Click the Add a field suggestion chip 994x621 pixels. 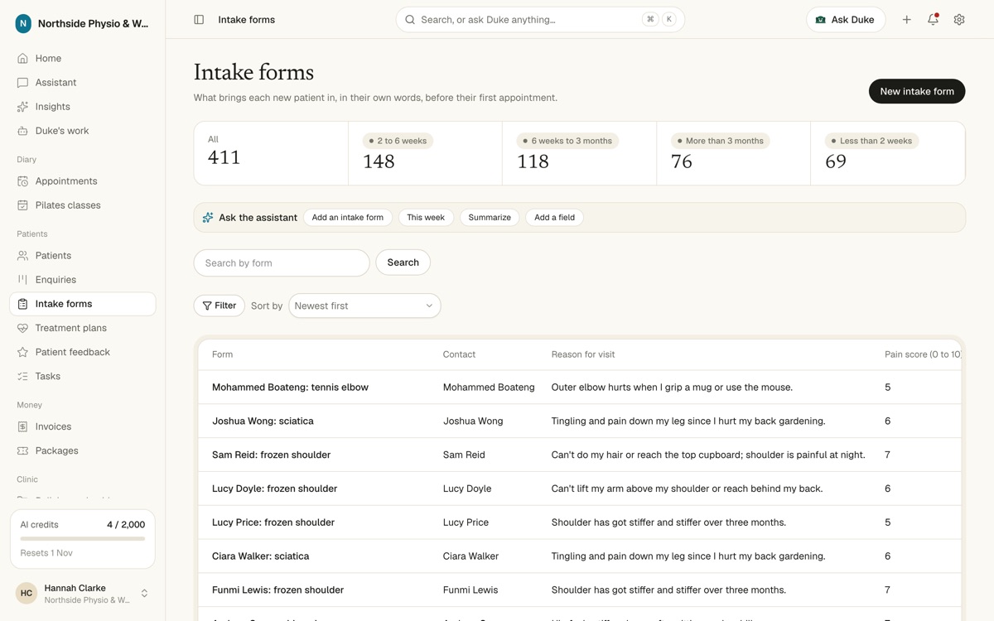[554, 218]
